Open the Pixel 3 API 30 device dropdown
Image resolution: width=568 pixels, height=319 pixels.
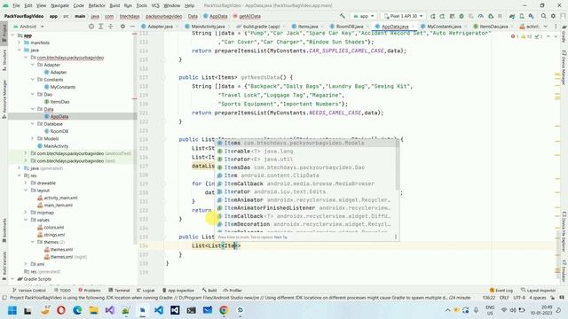click(x=403, y=16)
